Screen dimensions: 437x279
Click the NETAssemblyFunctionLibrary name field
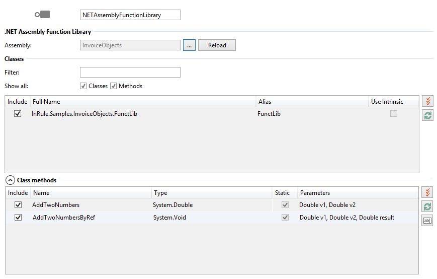pos(130,15)
